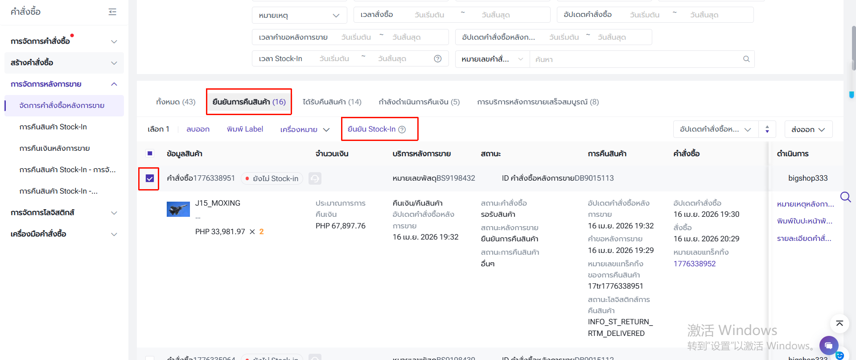Click sort order arrows beside sort dropdown
This screenshot has width=856, height=360.
tap(767, 129)
